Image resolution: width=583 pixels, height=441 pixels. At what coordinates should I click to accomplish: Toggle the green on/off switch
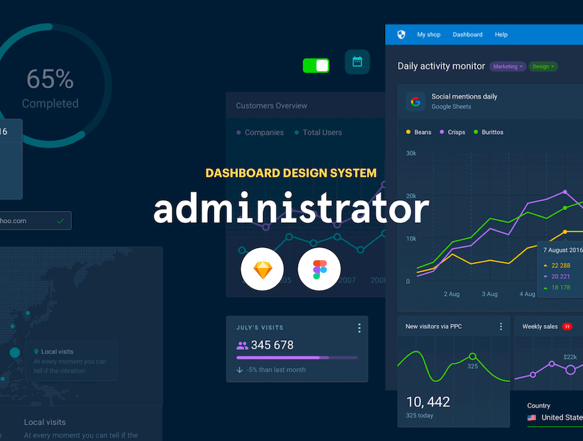(x=316, y=66)
